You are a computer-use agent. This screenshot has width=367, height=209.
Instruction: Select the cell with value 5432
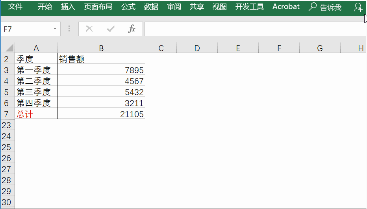[101, 92]
